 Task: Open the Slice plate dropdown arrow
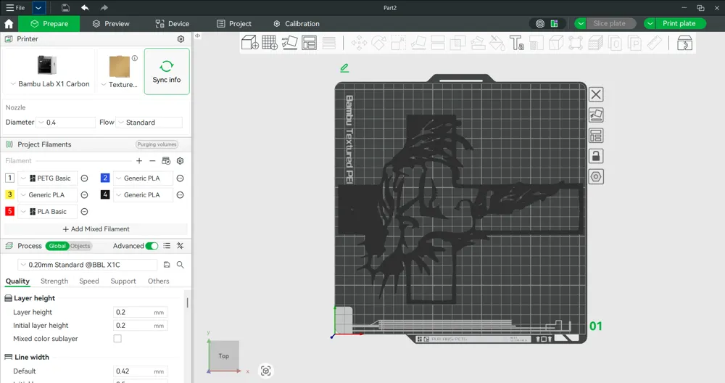click(581, 24)
